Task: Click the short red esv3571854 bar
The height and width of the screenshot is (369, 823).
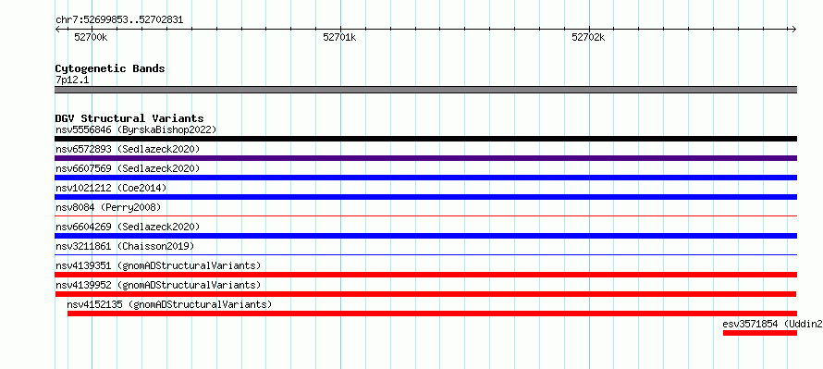Action: (x=760, y=333)
